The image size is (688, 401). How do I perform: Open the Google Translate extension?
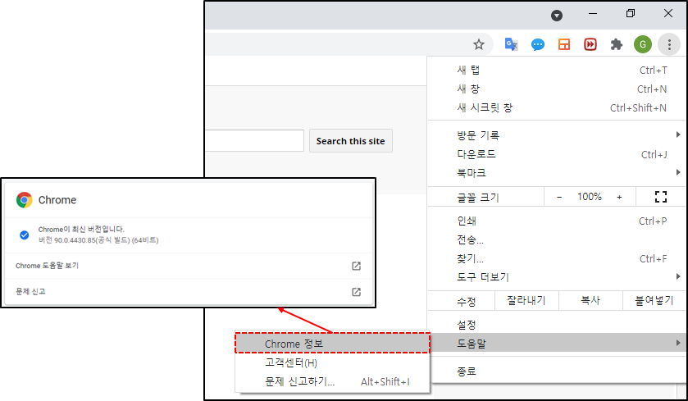point(511,44)
